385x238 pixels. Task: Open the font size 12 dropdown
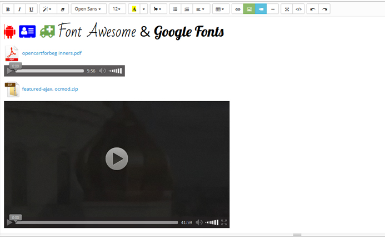117,9
